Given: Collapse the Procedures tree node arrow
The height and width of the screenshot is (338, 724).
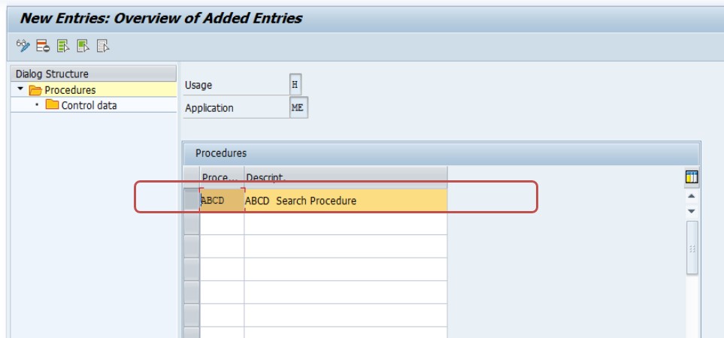Looking at the screenshot, I should tap(20, 89).
